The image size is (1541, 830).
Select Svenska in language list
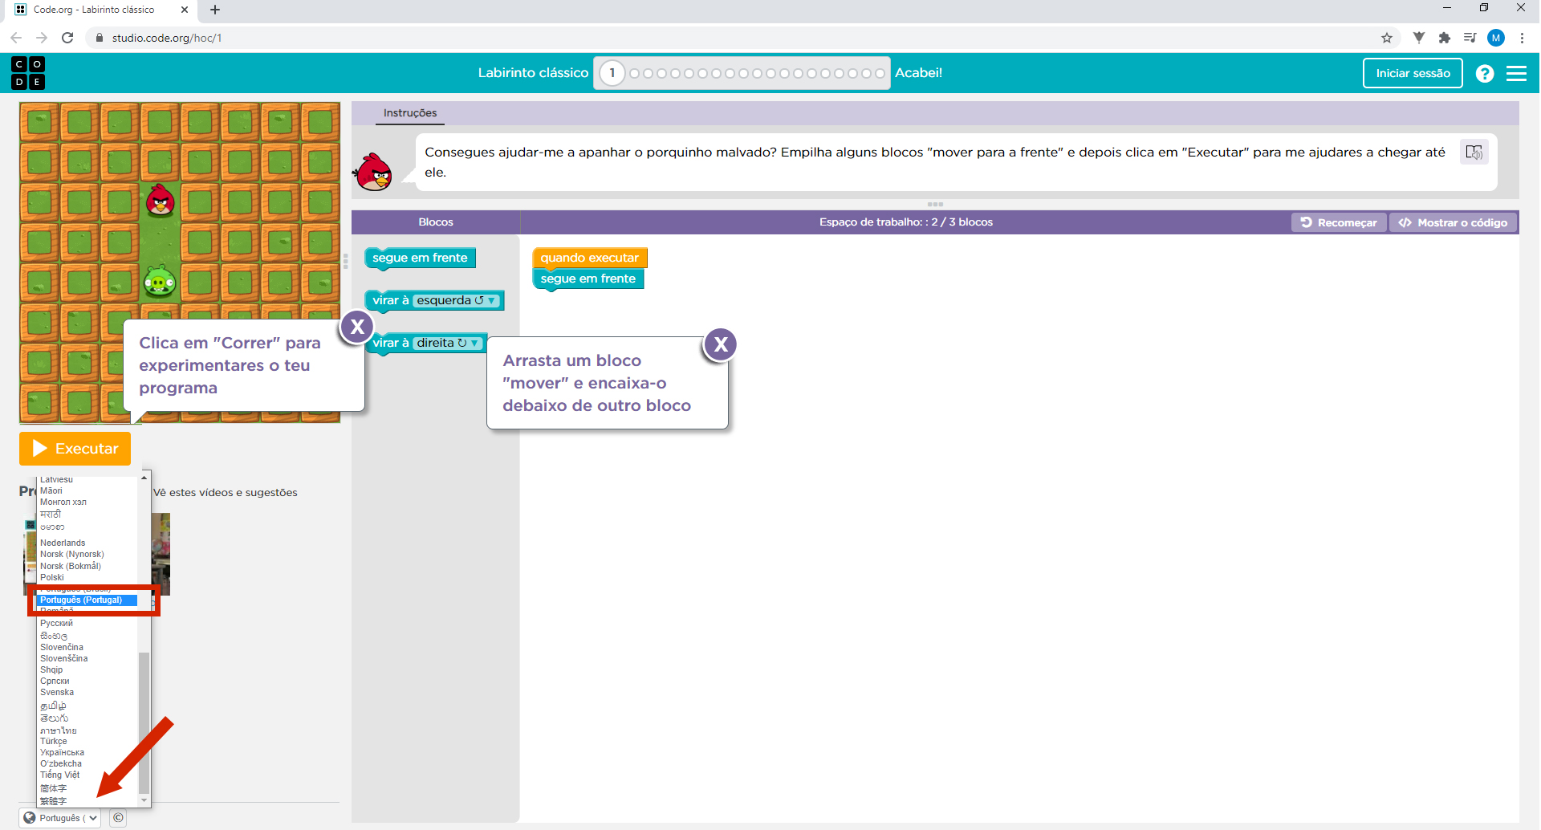[x=57, y=692]
